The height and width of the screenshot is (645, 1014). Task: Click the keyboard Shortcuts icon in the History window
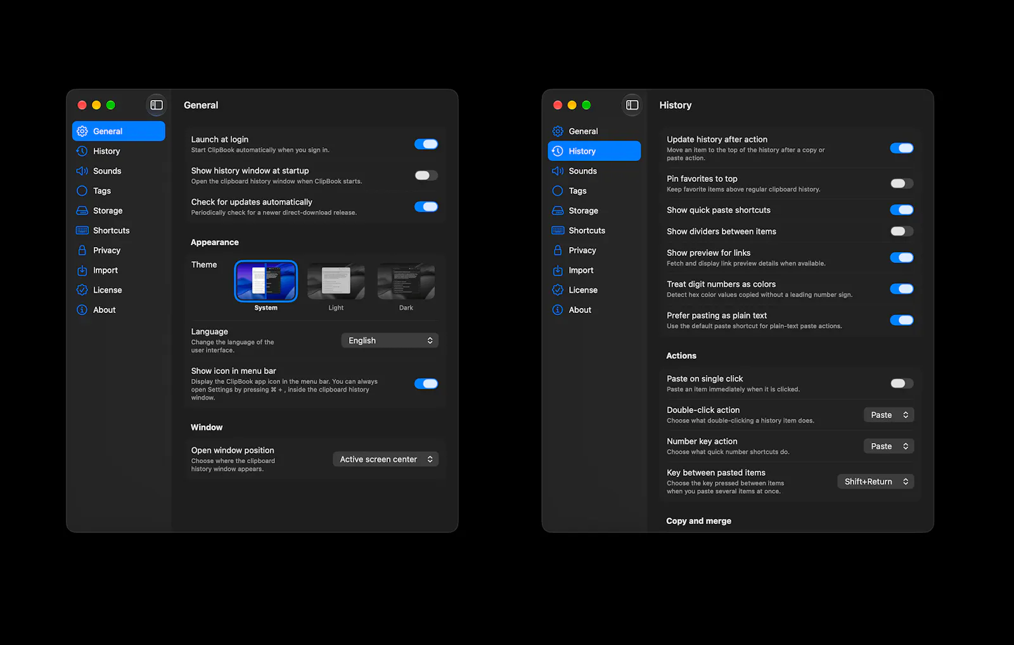[x=558, y=231]
